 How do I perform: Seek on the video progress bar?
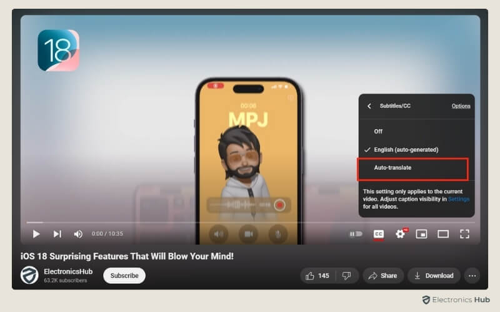point(251,222)
